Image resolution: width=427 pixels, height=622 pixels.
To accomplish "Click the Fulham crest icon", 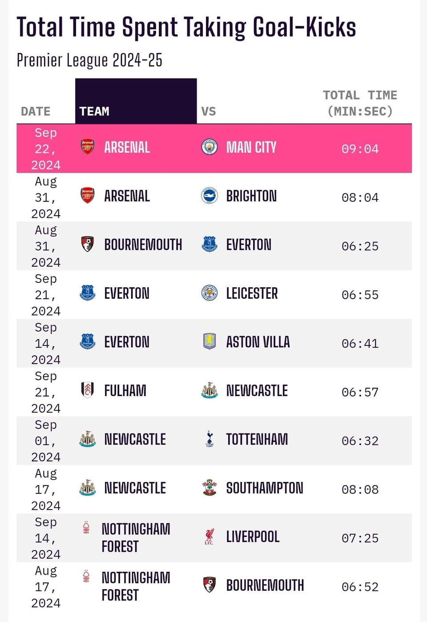I will [87, 390].
